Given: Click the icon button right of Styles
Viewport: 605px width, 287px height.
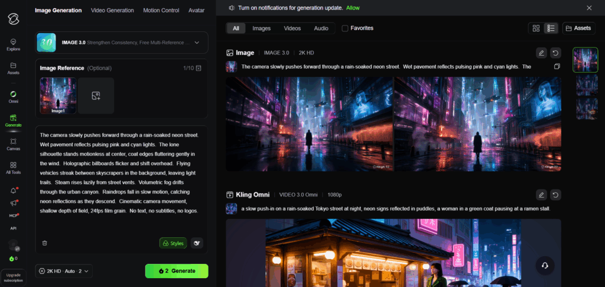Looking at the screenshot, I should point(197,243).
